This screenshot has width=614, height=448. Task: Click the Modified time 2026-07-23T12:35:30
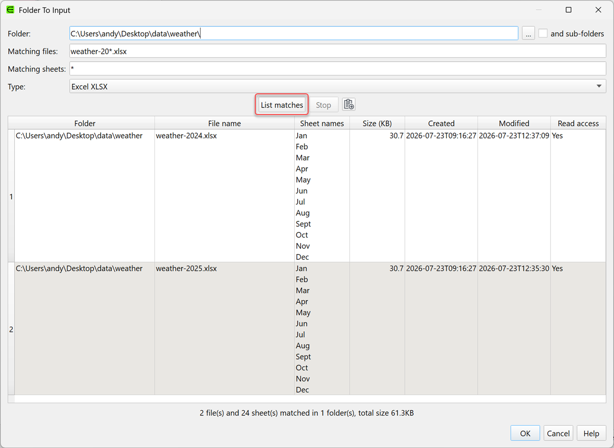coord(514,269)
